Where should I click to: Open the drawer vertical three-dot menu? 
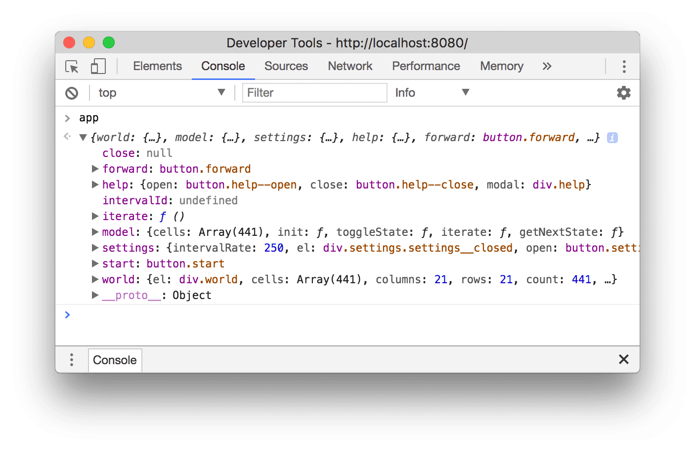click(x=71, y=360)
